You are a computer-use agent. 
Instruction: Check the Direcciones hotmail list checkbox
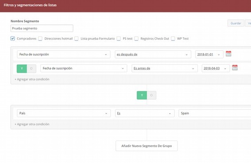[x=40, y=39]
